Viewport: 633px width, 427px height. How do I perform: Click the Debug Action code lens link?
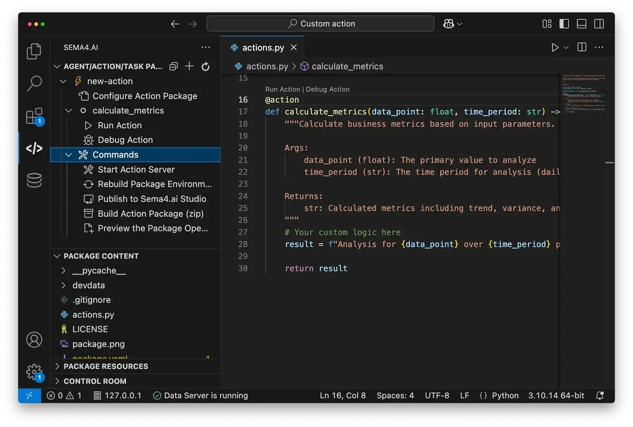tap(328, 89)
